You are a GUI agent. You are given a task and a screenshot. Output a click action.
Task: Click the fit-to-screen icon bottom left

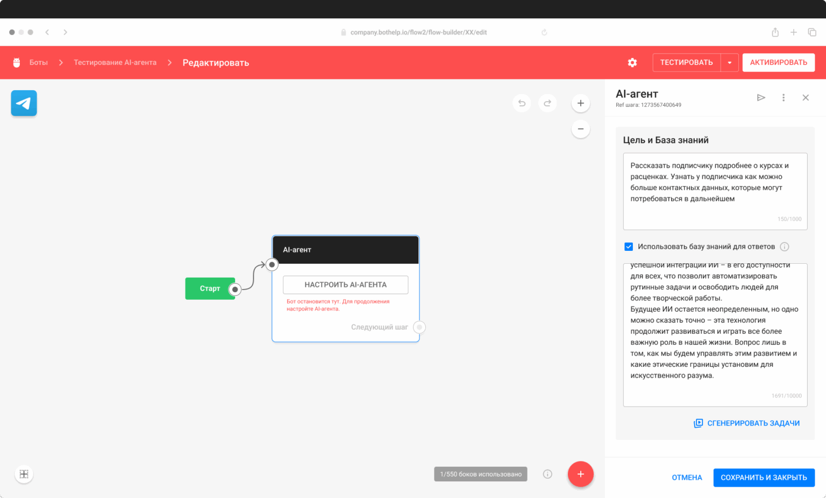24,474
